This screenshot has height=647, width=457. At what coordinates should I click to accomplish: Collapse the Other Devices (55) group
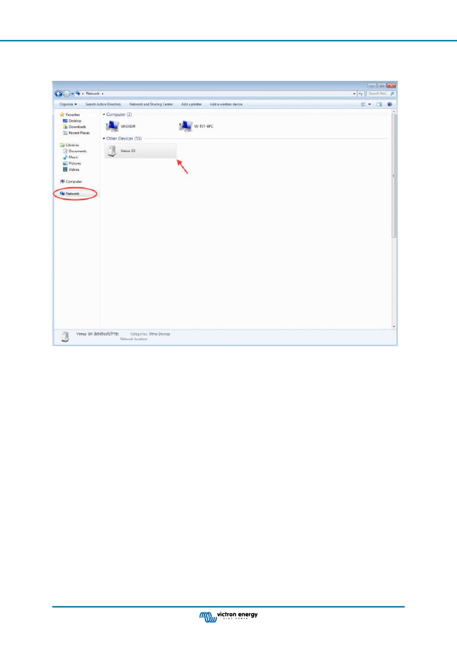click(104, 139)
